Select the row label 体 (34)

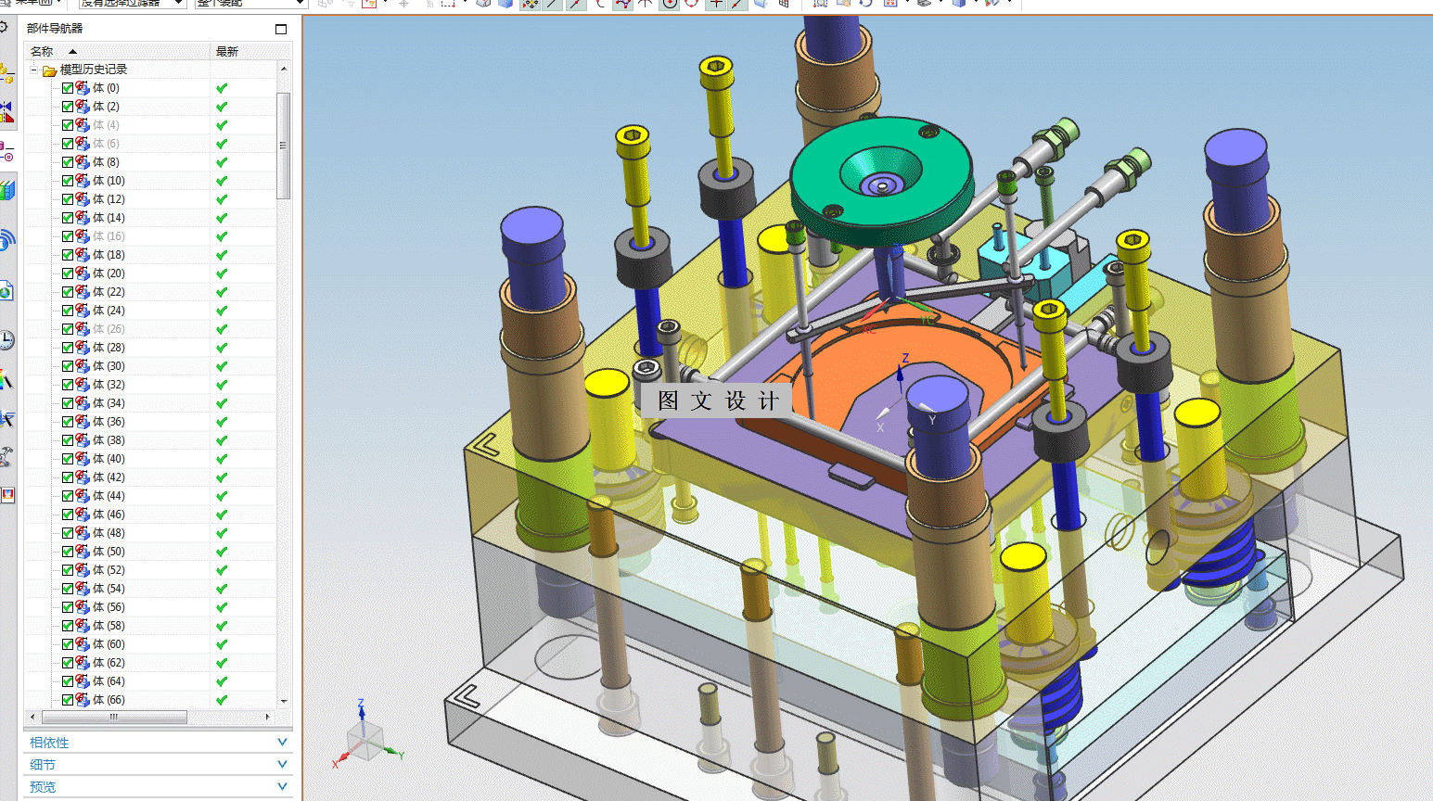click(109, 403)
